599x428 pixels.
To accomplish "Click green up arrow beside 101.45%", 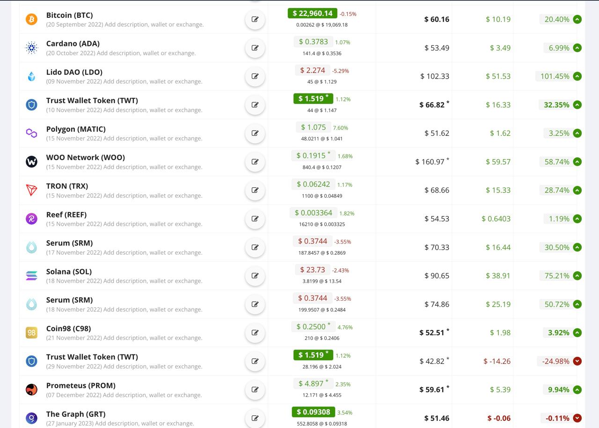I will 577,76.
